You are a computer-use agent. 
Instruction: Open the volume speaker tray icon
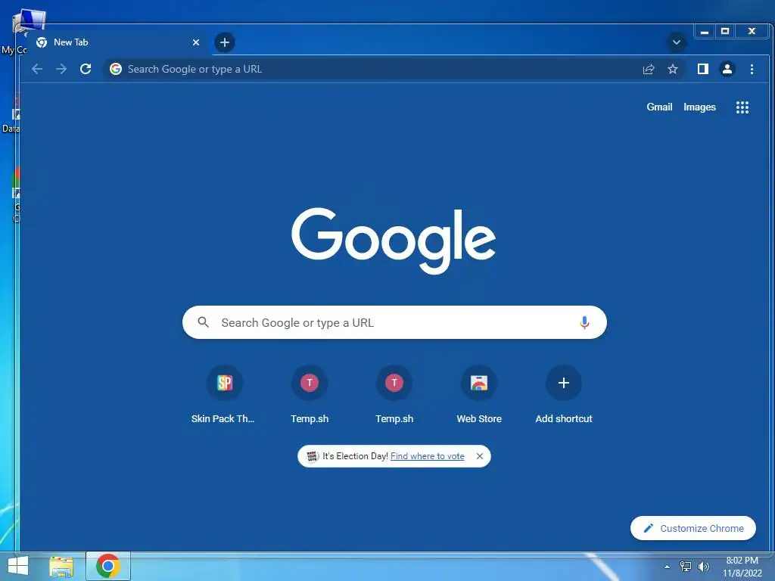pos(703,566)
